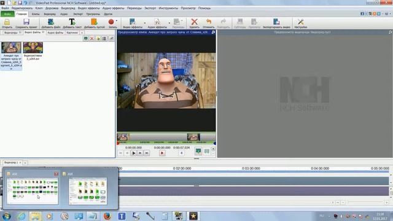Screen dimensions: 393x221
Task: Switch to Главная ribbon tab
Action: pyautogui.click(x=21, y=14)
